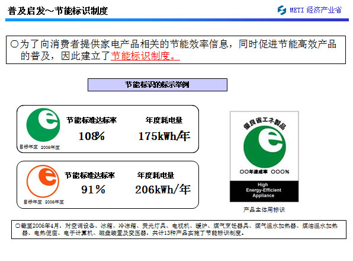The width and height of the screenshot is (353, 261).
Task: Click the large green e-mark on product label
Action: click(265, 147)
